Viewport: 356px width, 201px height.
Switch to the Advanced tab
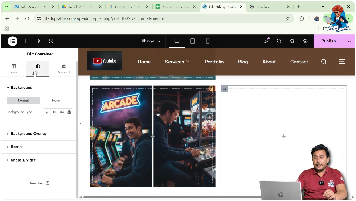click(64, 69)
